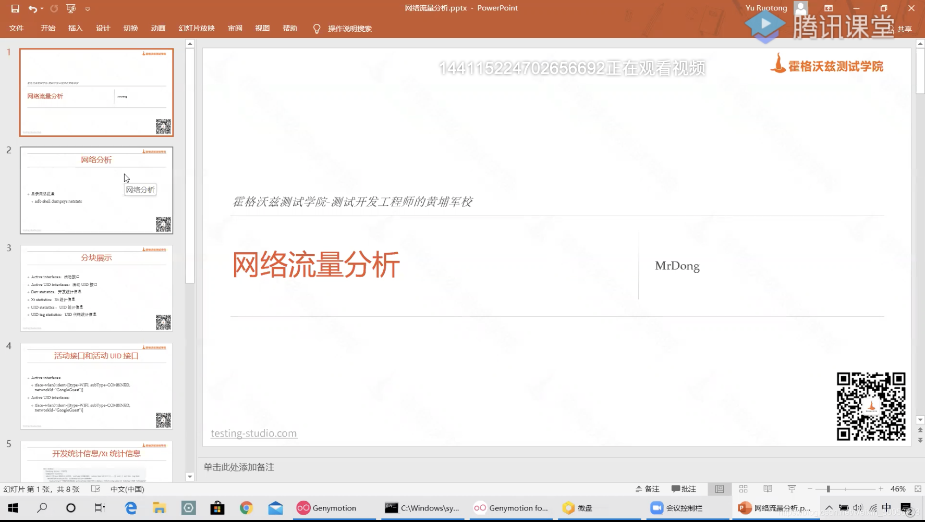Toggle the 批注 comments pane
This screenshot has width=925, height=522.
click(x=684, y=489)
